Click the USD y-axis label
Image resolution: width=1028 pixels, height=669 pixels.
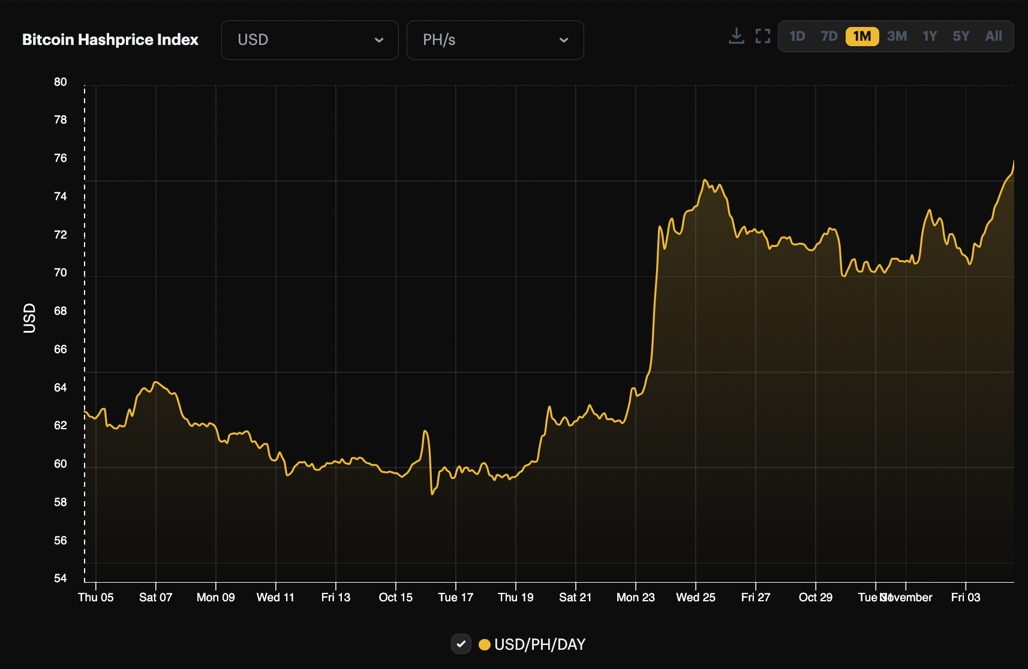click(29, 319)
